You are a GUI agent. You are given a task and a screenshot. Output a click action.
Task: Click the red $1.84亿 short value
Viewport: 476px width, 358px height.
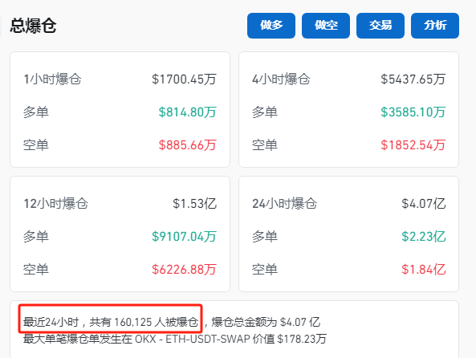coord(424,270)
